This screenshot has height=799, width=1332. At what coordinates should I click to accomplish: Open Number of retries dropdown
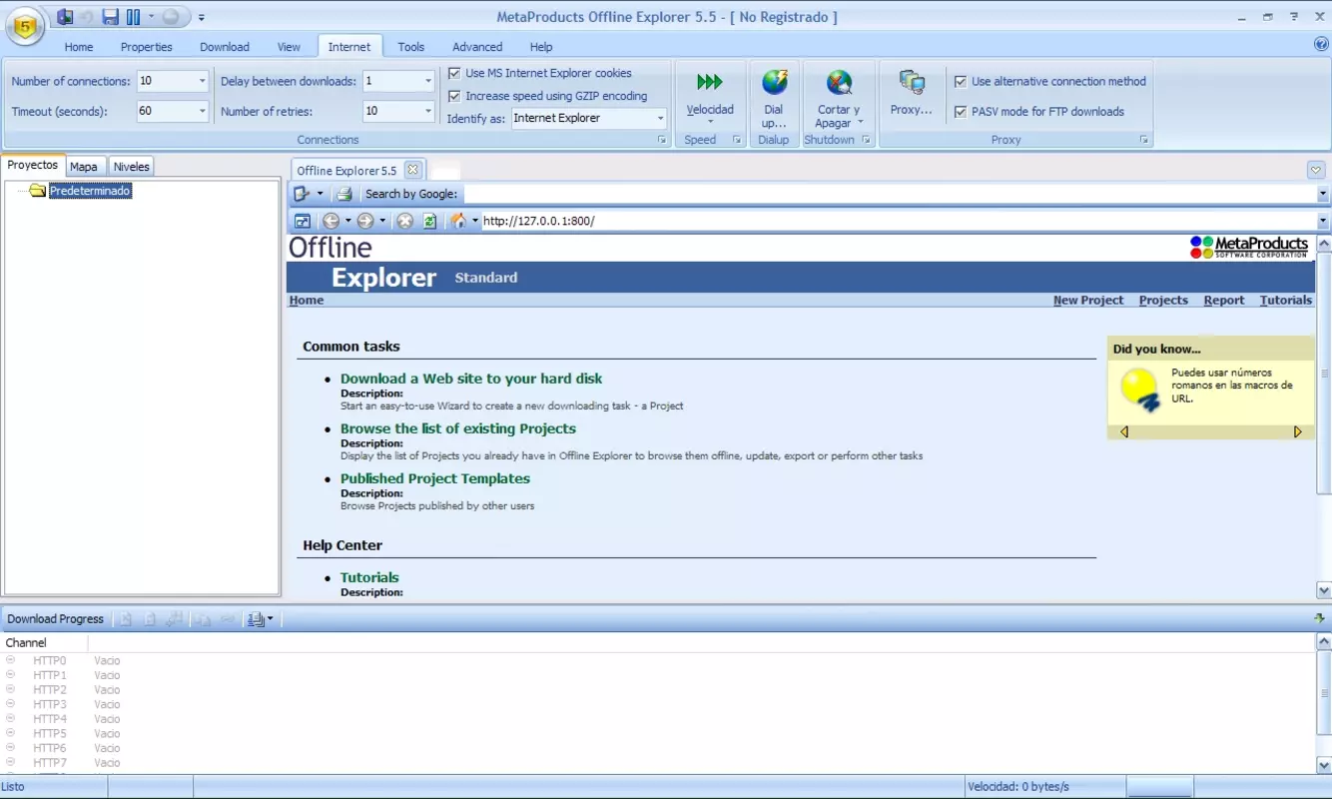(428, 111)
